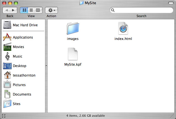
Task: Click the magnifying glass search icon
Action: coord(113,10)
